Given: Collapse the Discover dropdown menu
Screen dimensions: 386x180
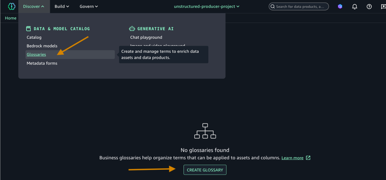Looking at the screenshot, I should coord(34,6).
